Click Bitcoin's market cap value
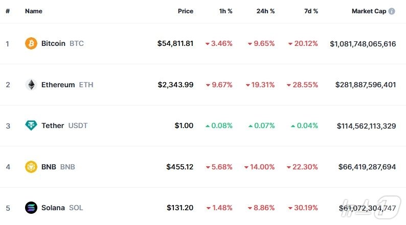 click(x=363, y=44)
